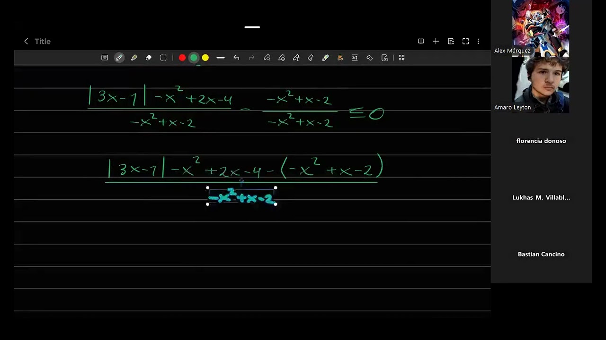Click the text conversion icon
The width and height of the screenshot is (606, 340).
(x=355, y=58)
